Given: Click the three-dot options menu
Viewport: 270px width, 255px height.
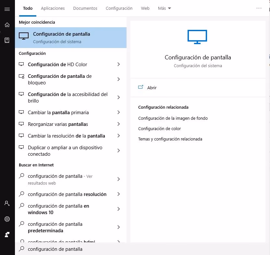Looking at the screenshot, I should tap(259, 8).
